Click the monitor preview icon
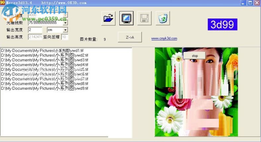The image size is (261, 142). (x=126, y=18)
